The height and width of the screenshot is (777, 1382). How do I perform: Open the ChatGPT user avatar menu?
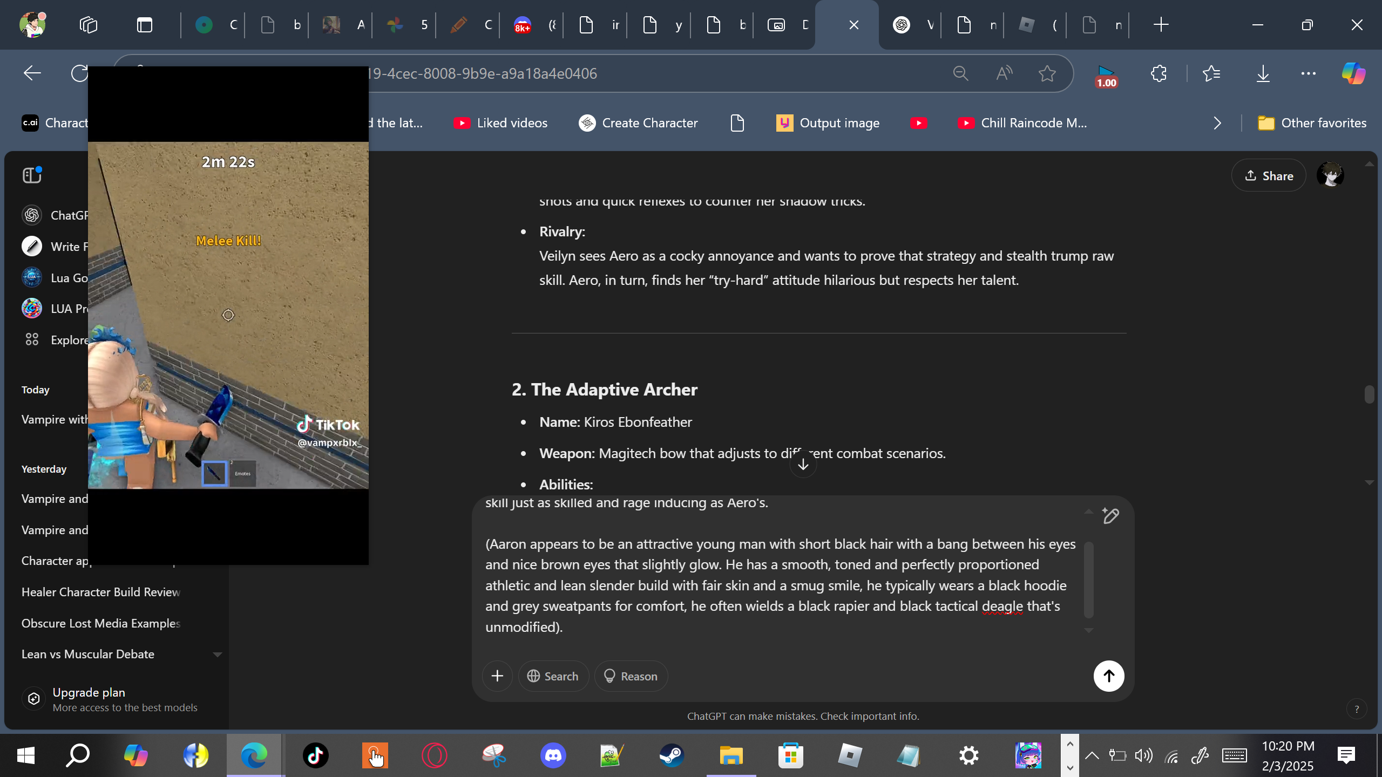click(x=1330, y=175)
